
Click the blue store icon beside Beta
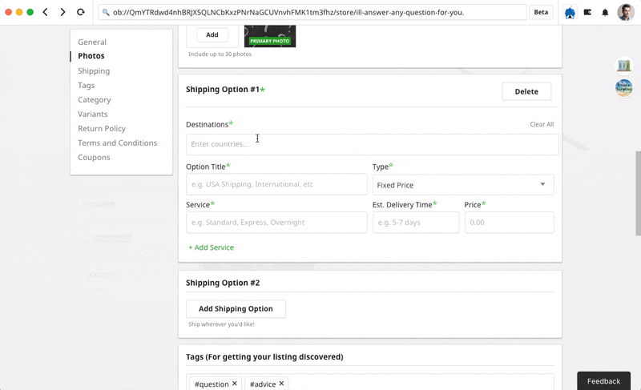(x=570, y=12)
